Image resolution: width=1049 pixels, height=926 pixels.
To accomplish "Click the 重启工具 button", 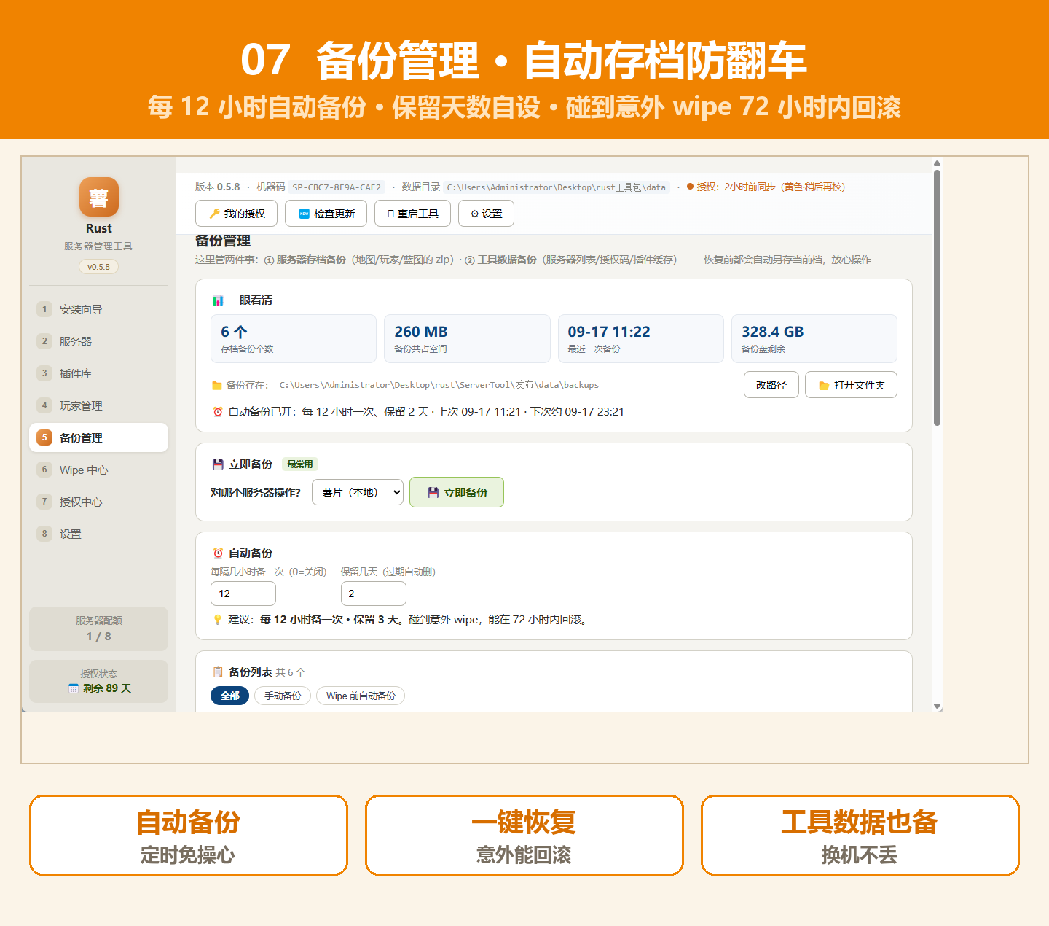I will [x=412, y=214].
